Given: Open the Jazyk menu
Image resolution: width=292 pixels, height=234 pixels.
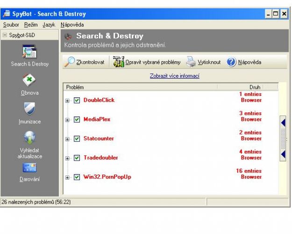Looking at the screenshot, I should (49, 25).
